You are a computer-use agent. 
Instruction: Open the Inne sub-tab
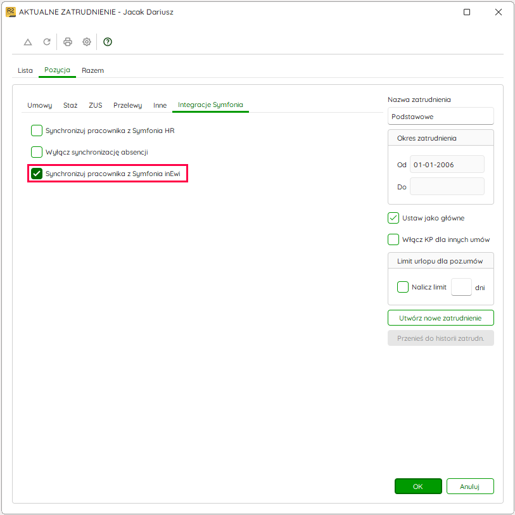coord(160,105)
